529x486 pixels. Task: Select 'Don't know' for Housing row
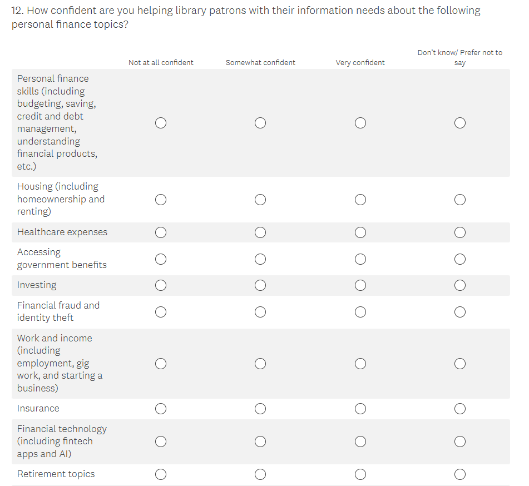[x=460, y=200]
